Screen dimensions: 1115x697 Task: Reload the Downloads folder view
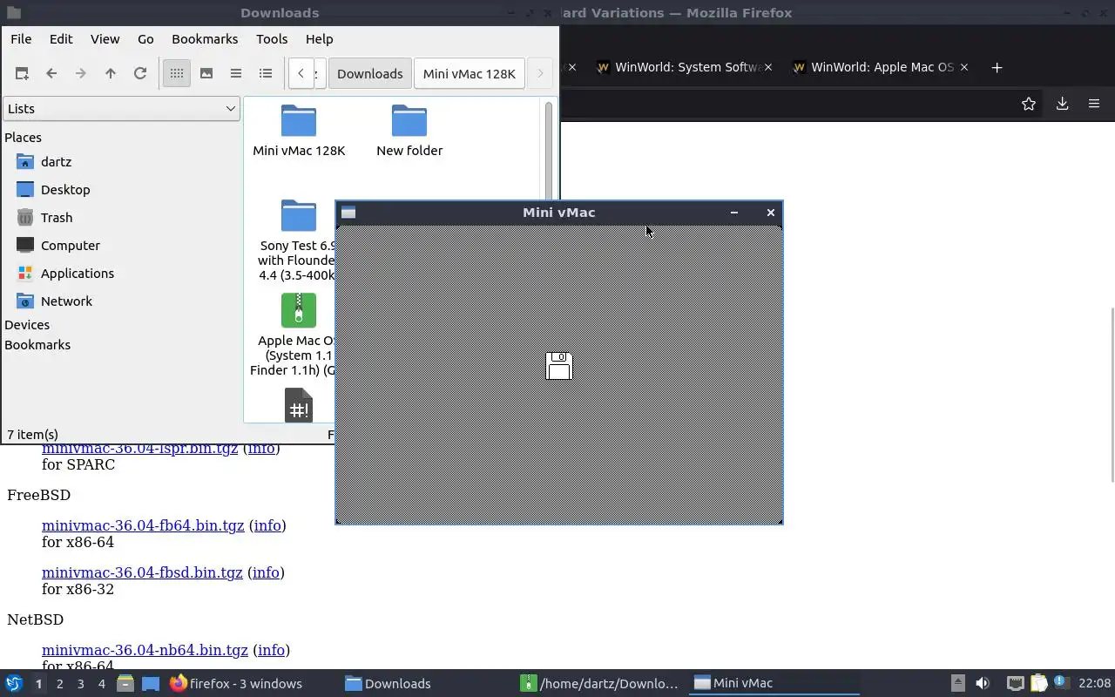(140, 73)
